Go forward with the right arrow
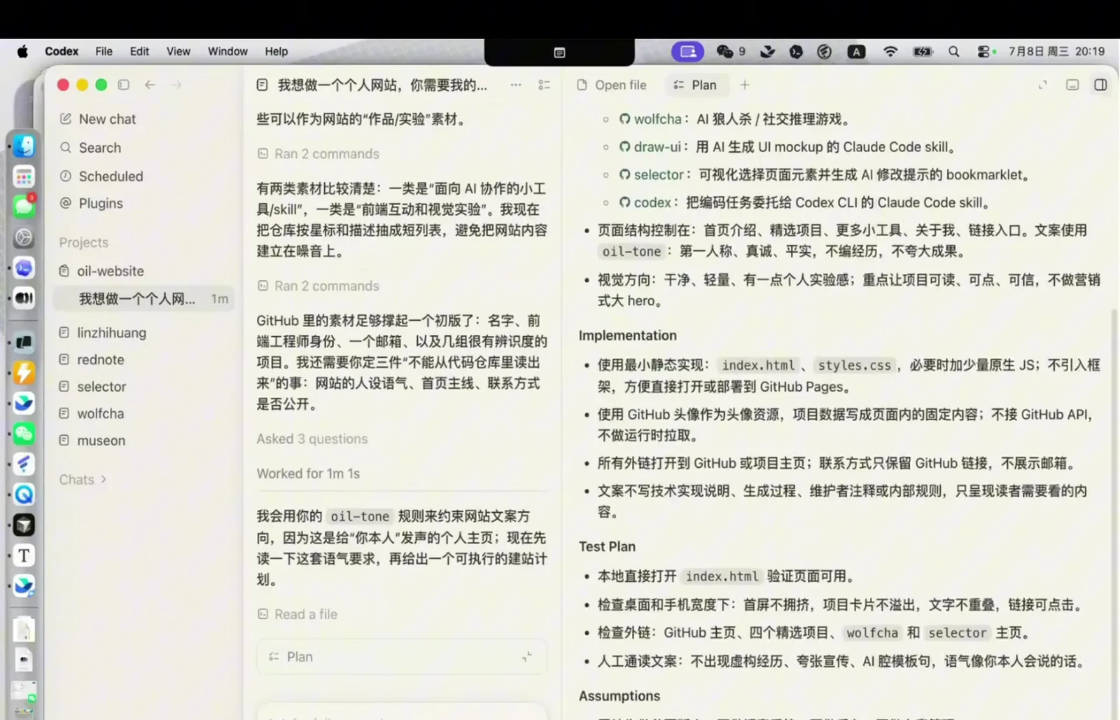This screenshot has height=720, width=1120. tap(176, 85)
